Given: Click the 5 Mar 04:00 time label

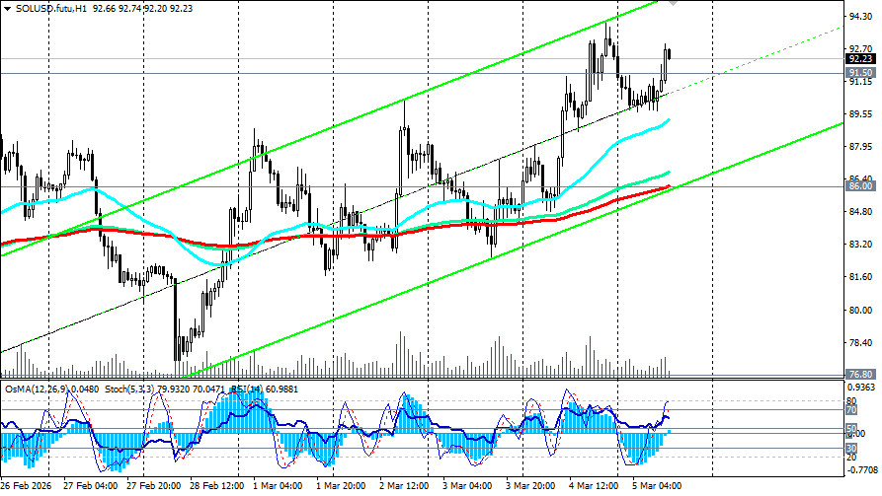Looking at the screenshot, I should [657, 486].
